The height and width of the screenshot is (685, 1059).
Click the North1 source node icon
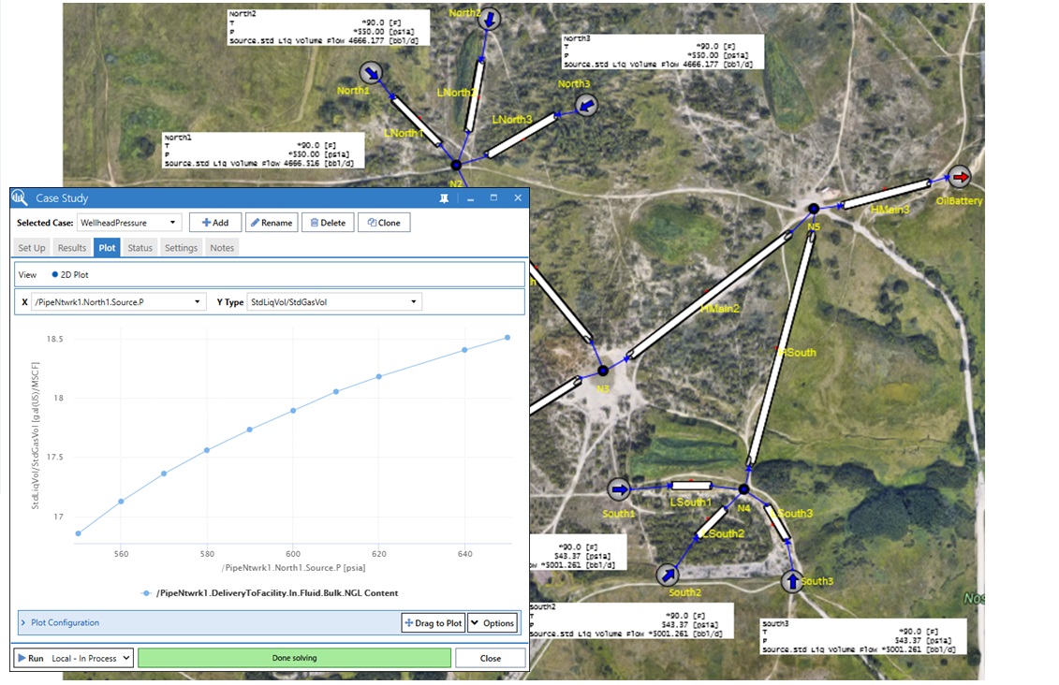(x=373, y=73)
